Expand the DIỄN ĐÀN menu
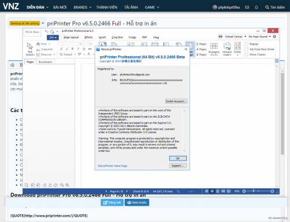Image resolution: width=290 pixels, height=222 pixels. click(x=37, y=8)
